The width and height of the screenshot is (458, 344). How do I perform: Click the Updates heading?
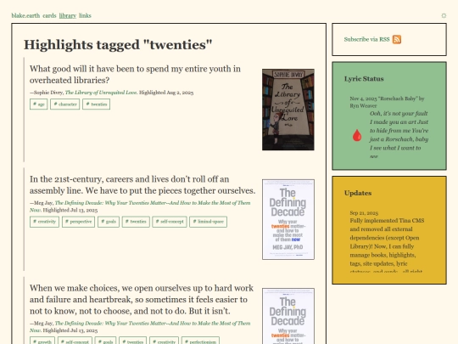[358, 193]
